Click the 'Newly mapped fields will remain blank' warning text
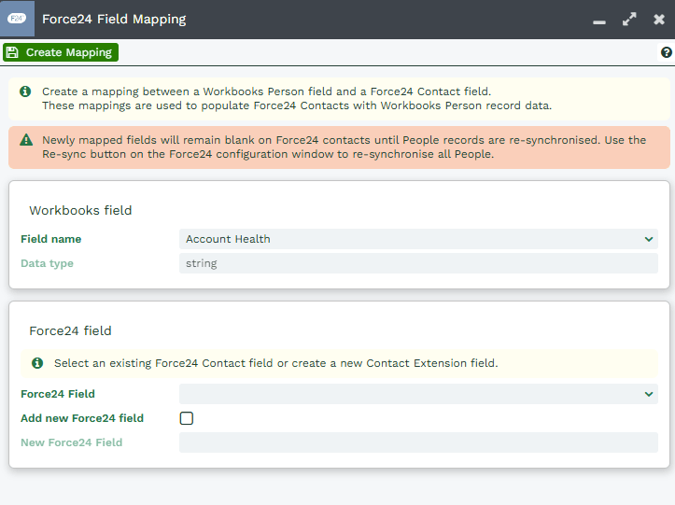The image size is (675, 505). 344,147
